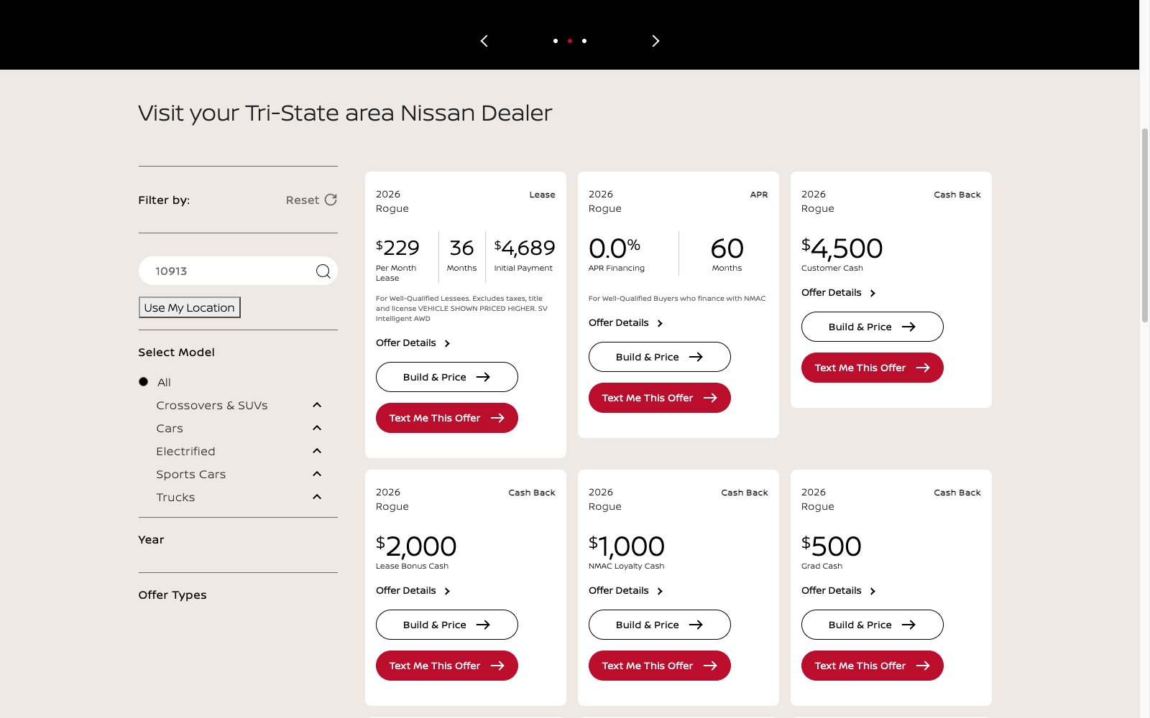Click the 60 Months APR term value

coord(727,248)
